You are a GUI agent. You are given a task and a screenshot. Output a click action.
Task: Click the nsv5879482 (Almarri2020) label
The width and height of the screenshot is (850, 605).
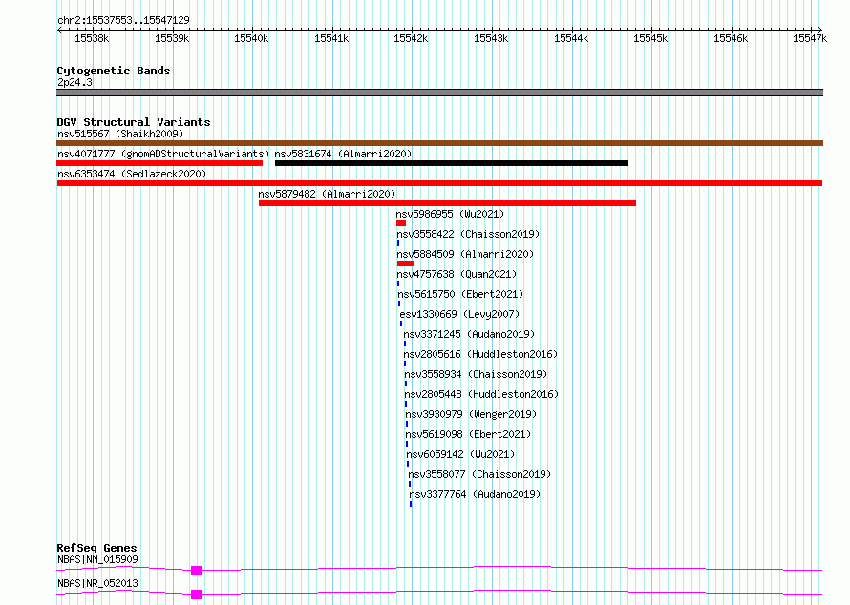click(x=327, y=194)
